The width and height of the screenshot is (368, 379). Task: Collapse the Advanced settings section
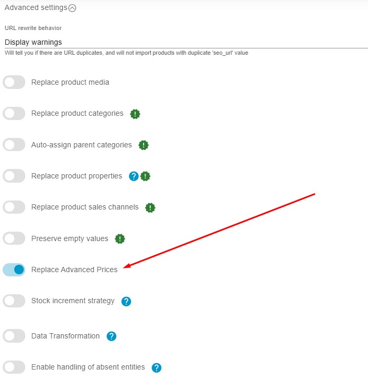point(73,8)
